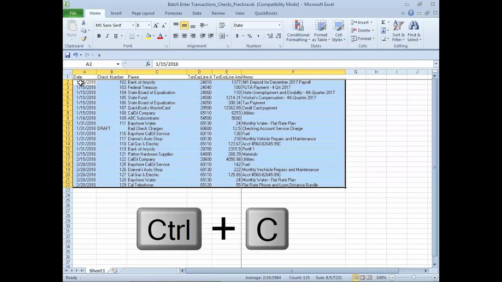The image size is (502, 282).
Task: Zoom in with the plus button
Action: pyautogui.click(x=434, y=278)
